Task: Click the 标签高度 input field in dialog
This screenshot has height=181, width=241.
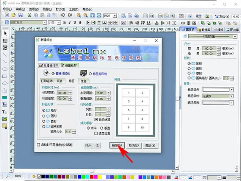Action: (62, 99)
